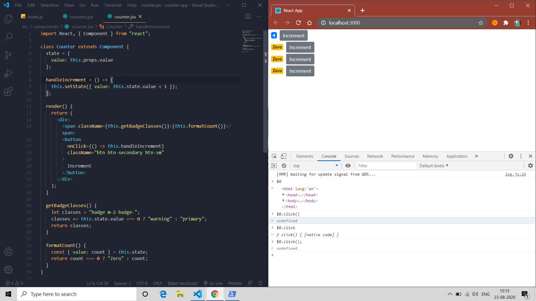Click the Prettier status bar item
Image resolution: width=536 pixels, height=301 pixels.
(235, 283)
